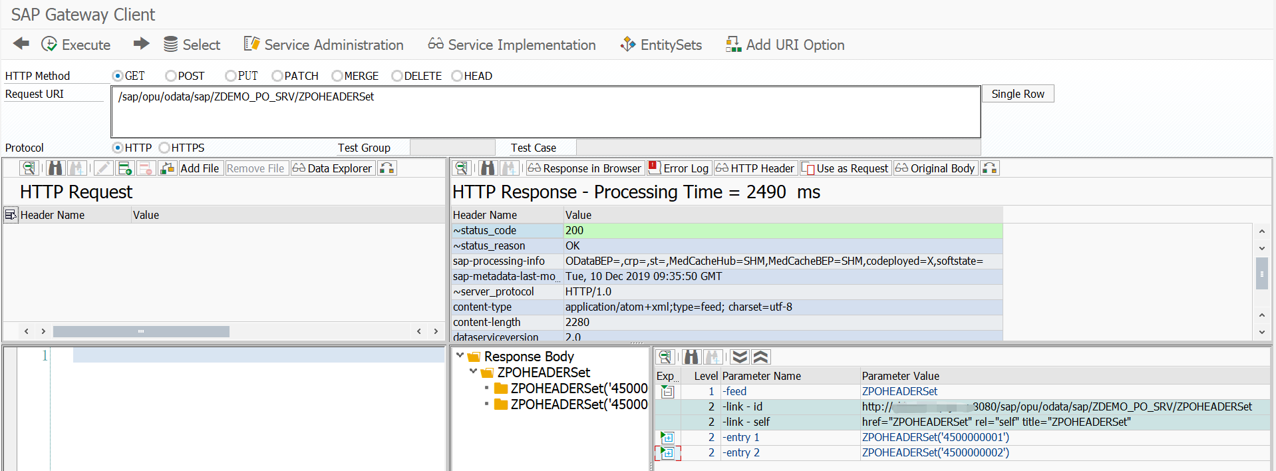The image size is (1276, 471).
Task: Click Find binoculars in HTTP Response toolbar
Action: click(x=488, y=168)
